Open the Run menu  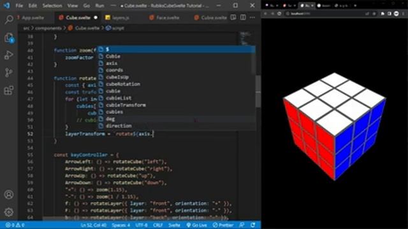[99, 6]
